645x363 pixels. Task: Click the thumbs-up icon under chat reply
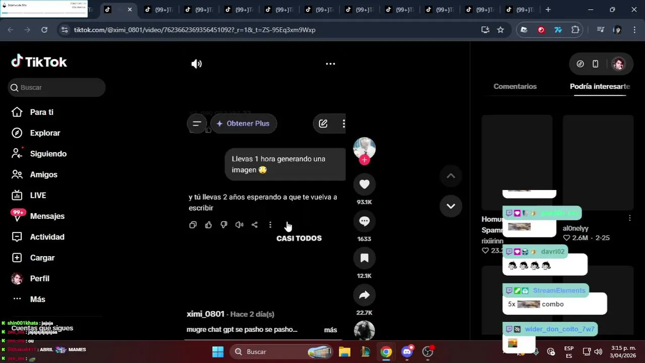click(208, 225)
